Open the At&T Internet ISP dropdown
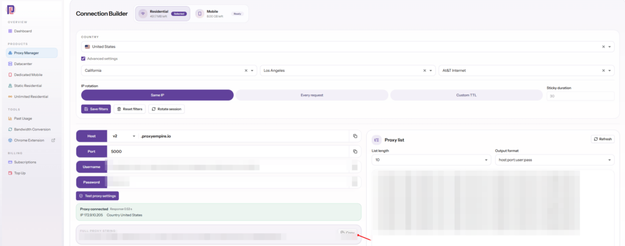625x246 pixels. tap(526, 71)
